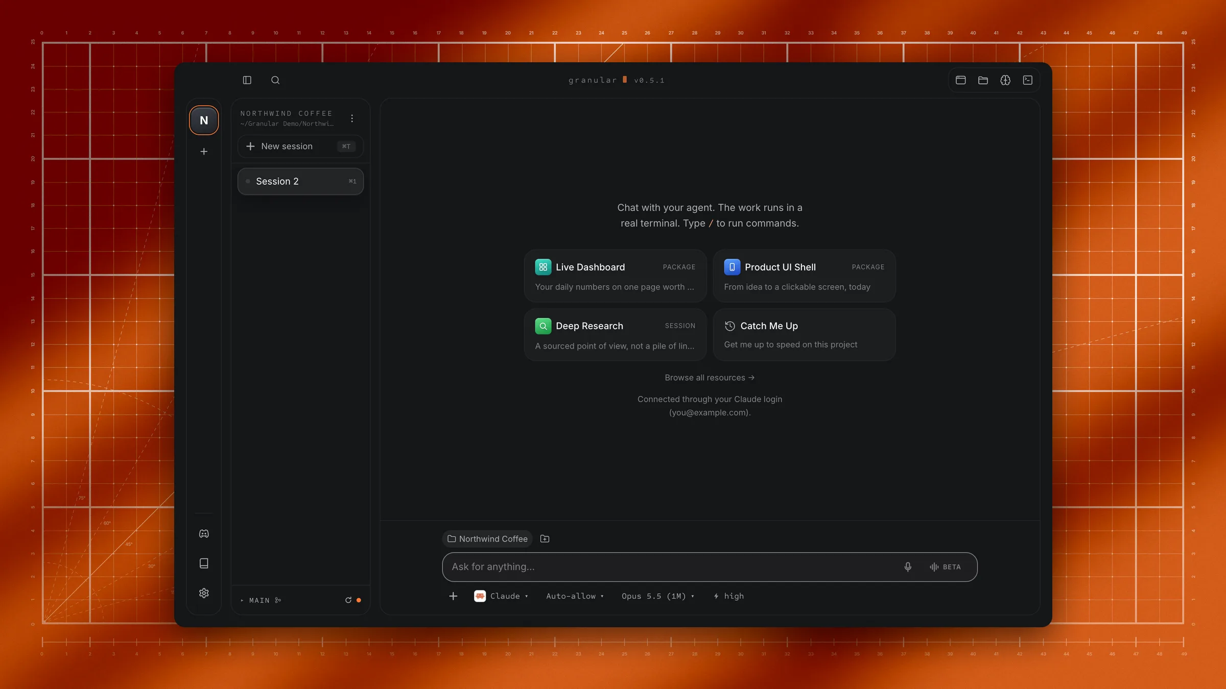Open the terminal icon in top-right toolbar
This screenshot has height=689, width=1226.
[x=1028, y=80]
